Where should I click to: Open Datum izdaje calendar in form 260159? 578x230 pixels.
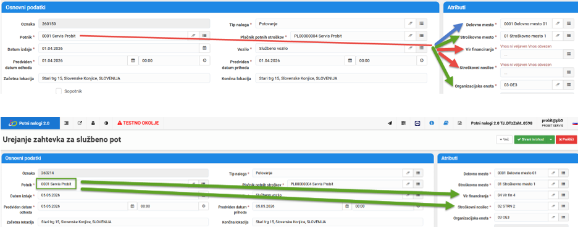point(204,48)
